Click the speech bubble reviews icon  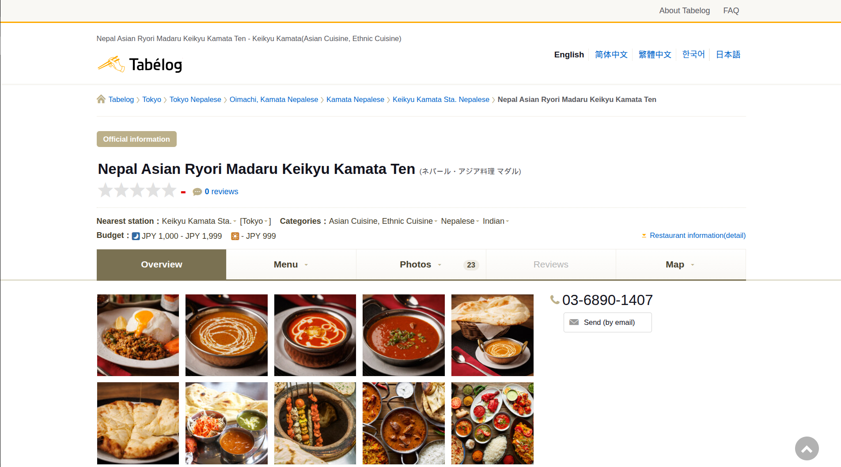pos(197,192)
